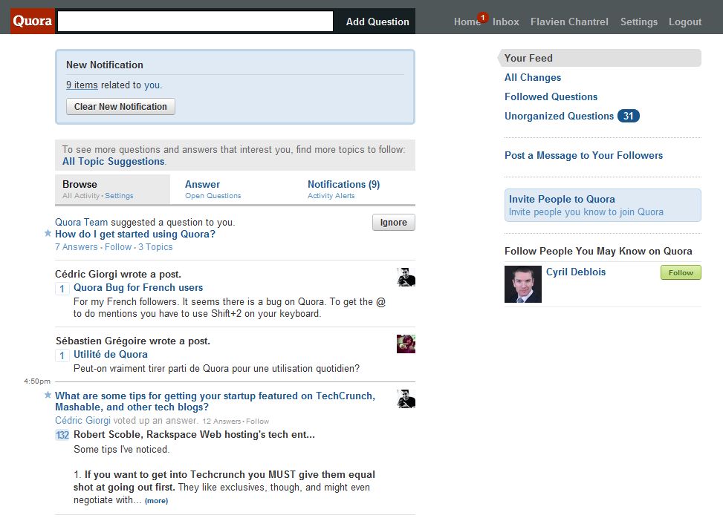The width and height of the screenshot is (723, 518).
Task: Focus the Quora search input field
Action: point(195,22)
